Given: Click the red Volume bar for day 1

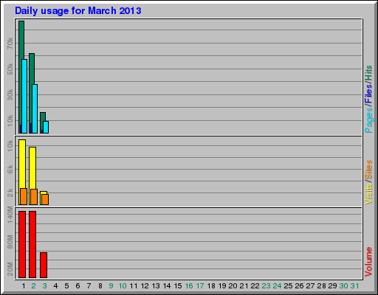Looking at the screenshot, I should click(22, 244).
